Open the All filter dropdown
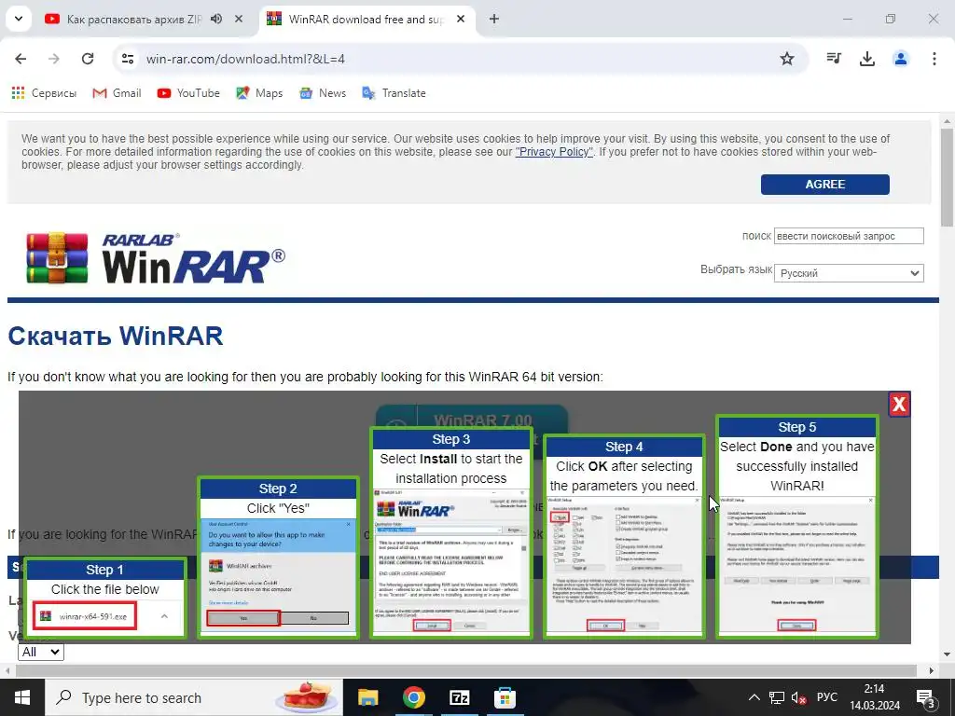Viewport: 955px width, 716px height. (x=41, y=652)
